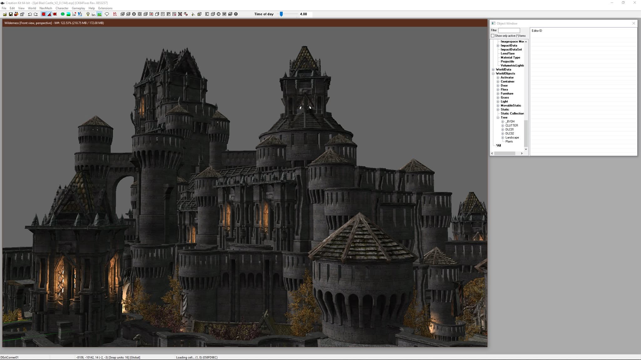641x360 pixels.
Task: Toggle the snap to grid icon
Action: click(x=44, y=14)
